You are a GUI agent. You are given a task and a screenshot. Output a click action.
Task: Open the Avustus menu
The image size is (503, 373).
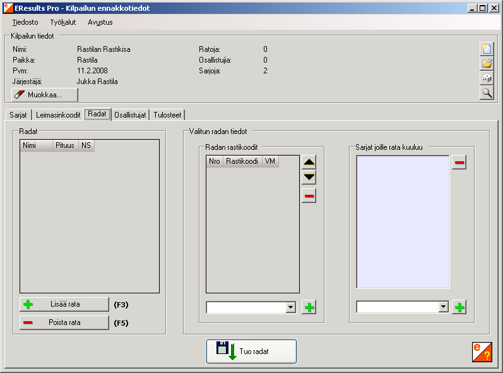100,22
